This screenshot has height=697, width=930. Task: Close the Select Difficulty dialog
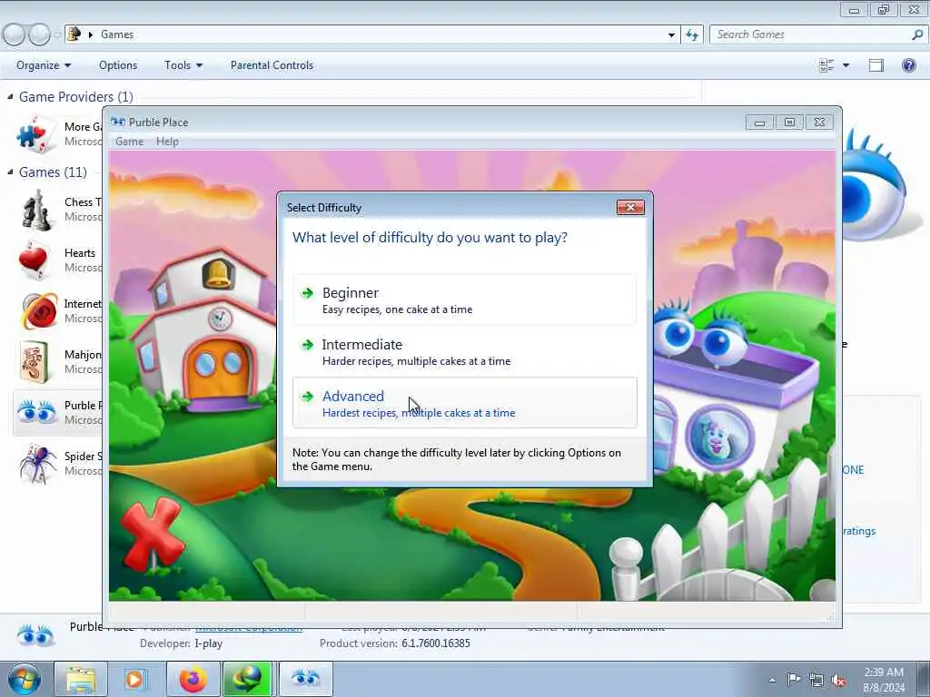[x=630, y=208]
